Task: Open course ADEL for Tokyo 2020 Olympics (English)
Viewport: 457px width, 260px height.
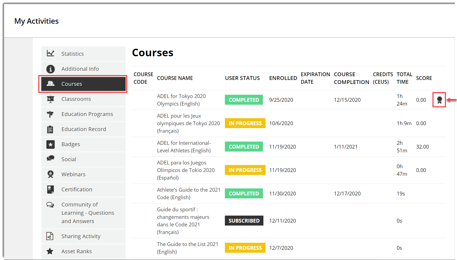Action: pyautogui.click(x=181, y=100)
